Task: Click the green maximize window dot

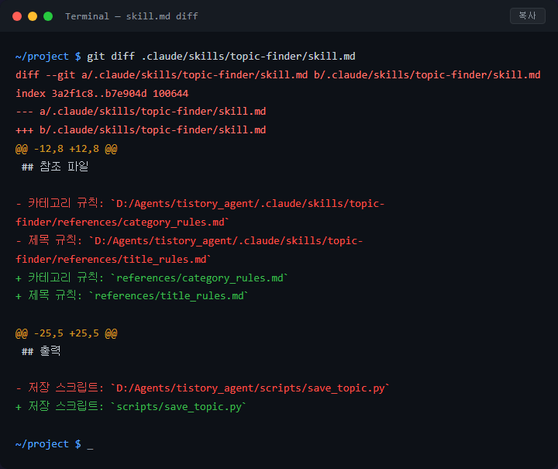Action: (x=48, y=16)
